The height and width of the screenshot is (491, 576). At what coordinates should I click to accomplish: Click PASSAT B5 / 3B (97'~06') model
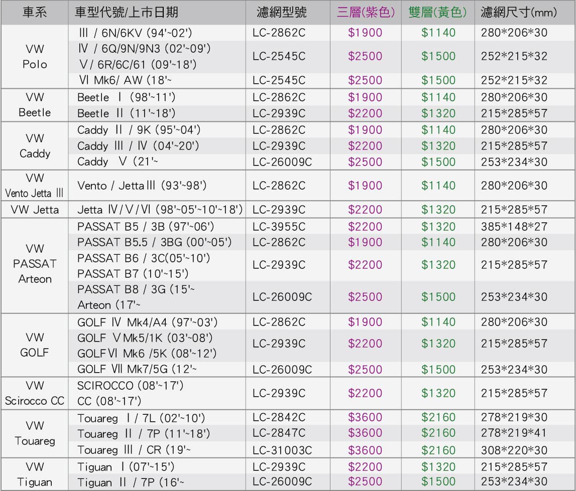point(145,227)
